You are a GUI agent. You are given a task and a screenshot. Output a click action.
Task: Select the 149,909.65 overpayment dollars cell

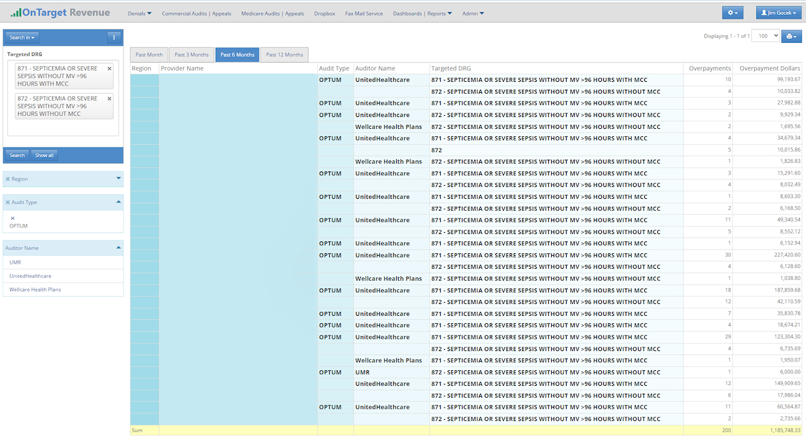pos(768,384)
